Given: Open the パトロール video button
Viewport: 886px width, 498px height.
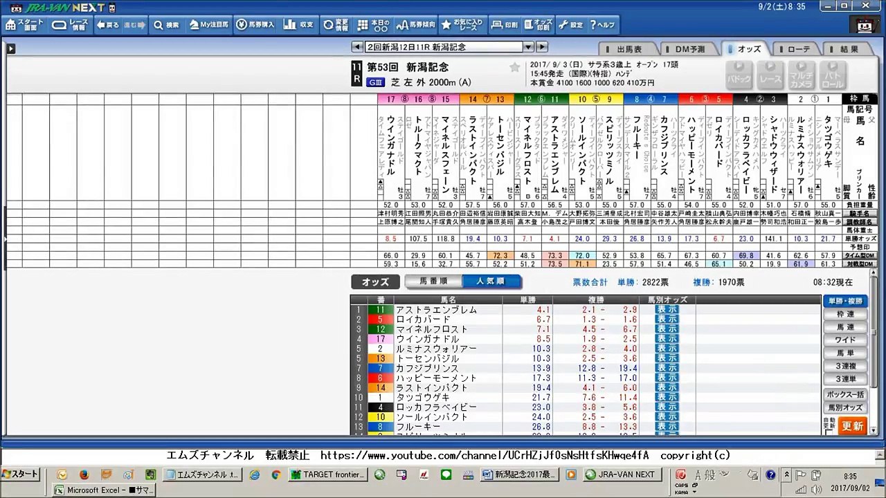Looking at the screenshot, I should pos(832,74).
